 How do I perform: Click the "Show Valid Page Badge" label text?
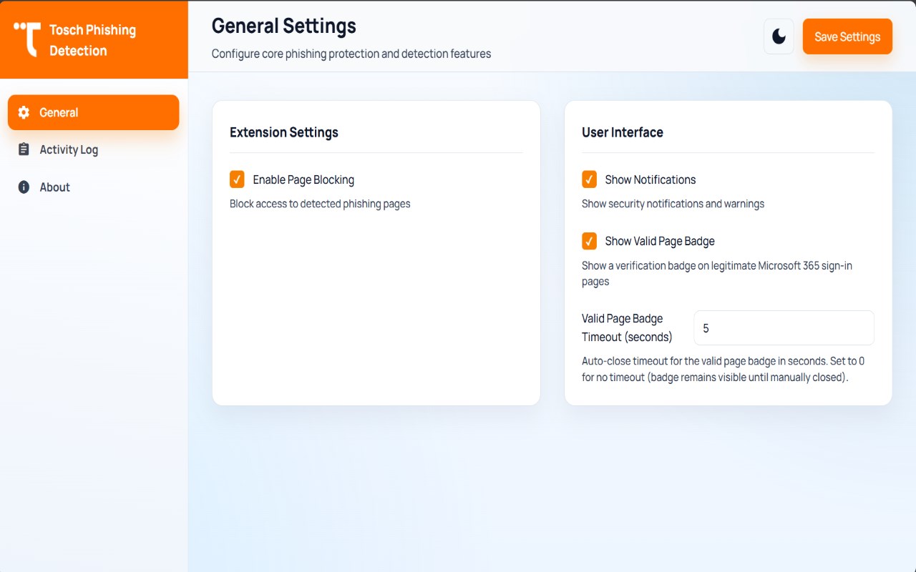pyautogui.click(x=659, y=241)
